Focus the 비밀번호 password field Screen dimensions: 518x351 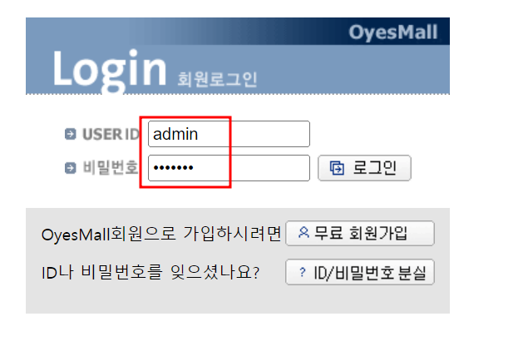pyautogui.click(x=229, y=168)
